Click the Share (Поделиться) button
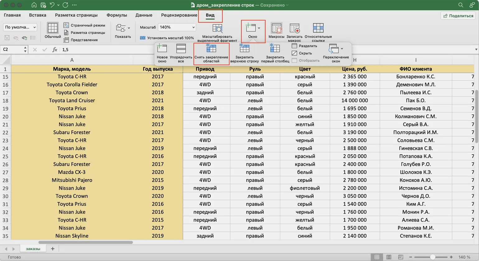 458,16
